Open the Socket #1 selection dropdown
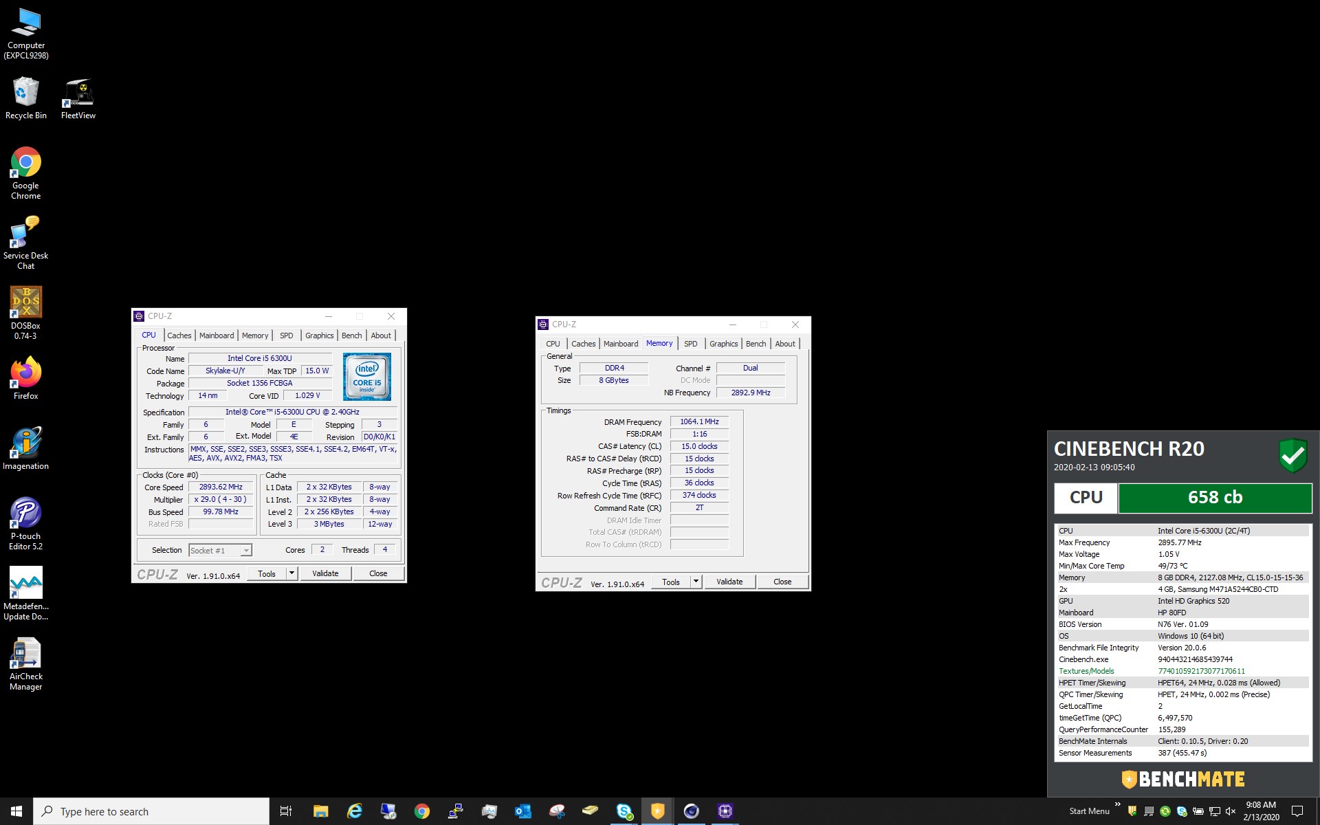Screen dimensions: 1320x825 (220, 550)
